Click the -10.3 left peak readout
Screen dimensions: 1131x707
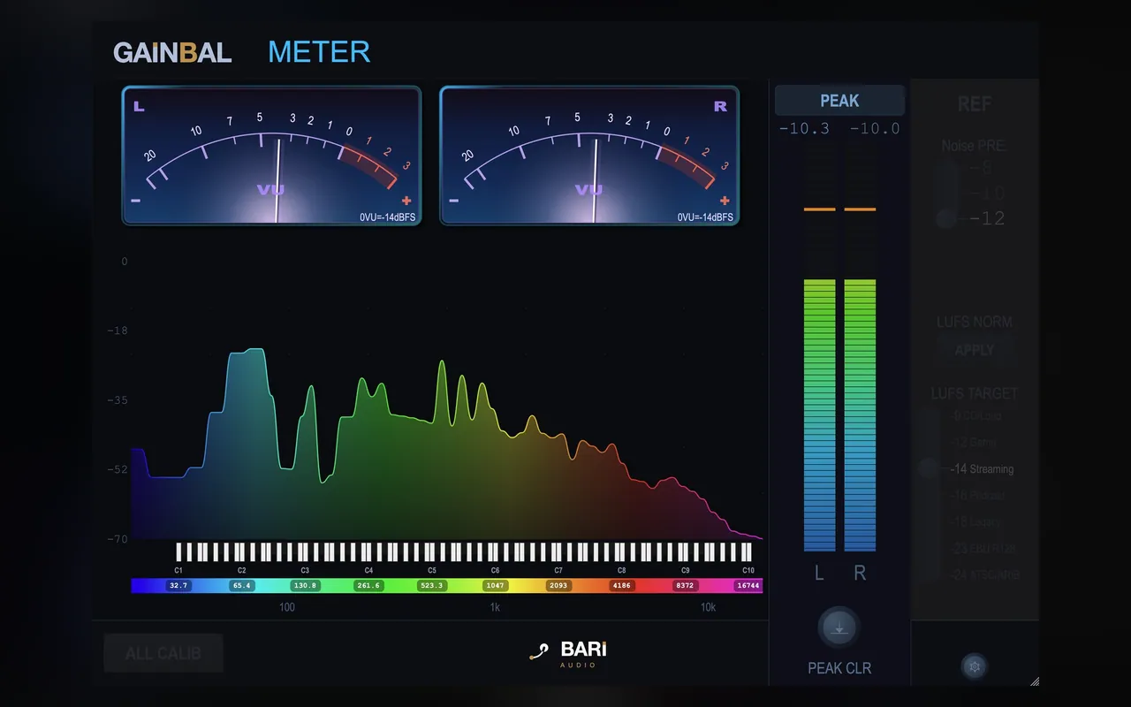pos(804,129)
